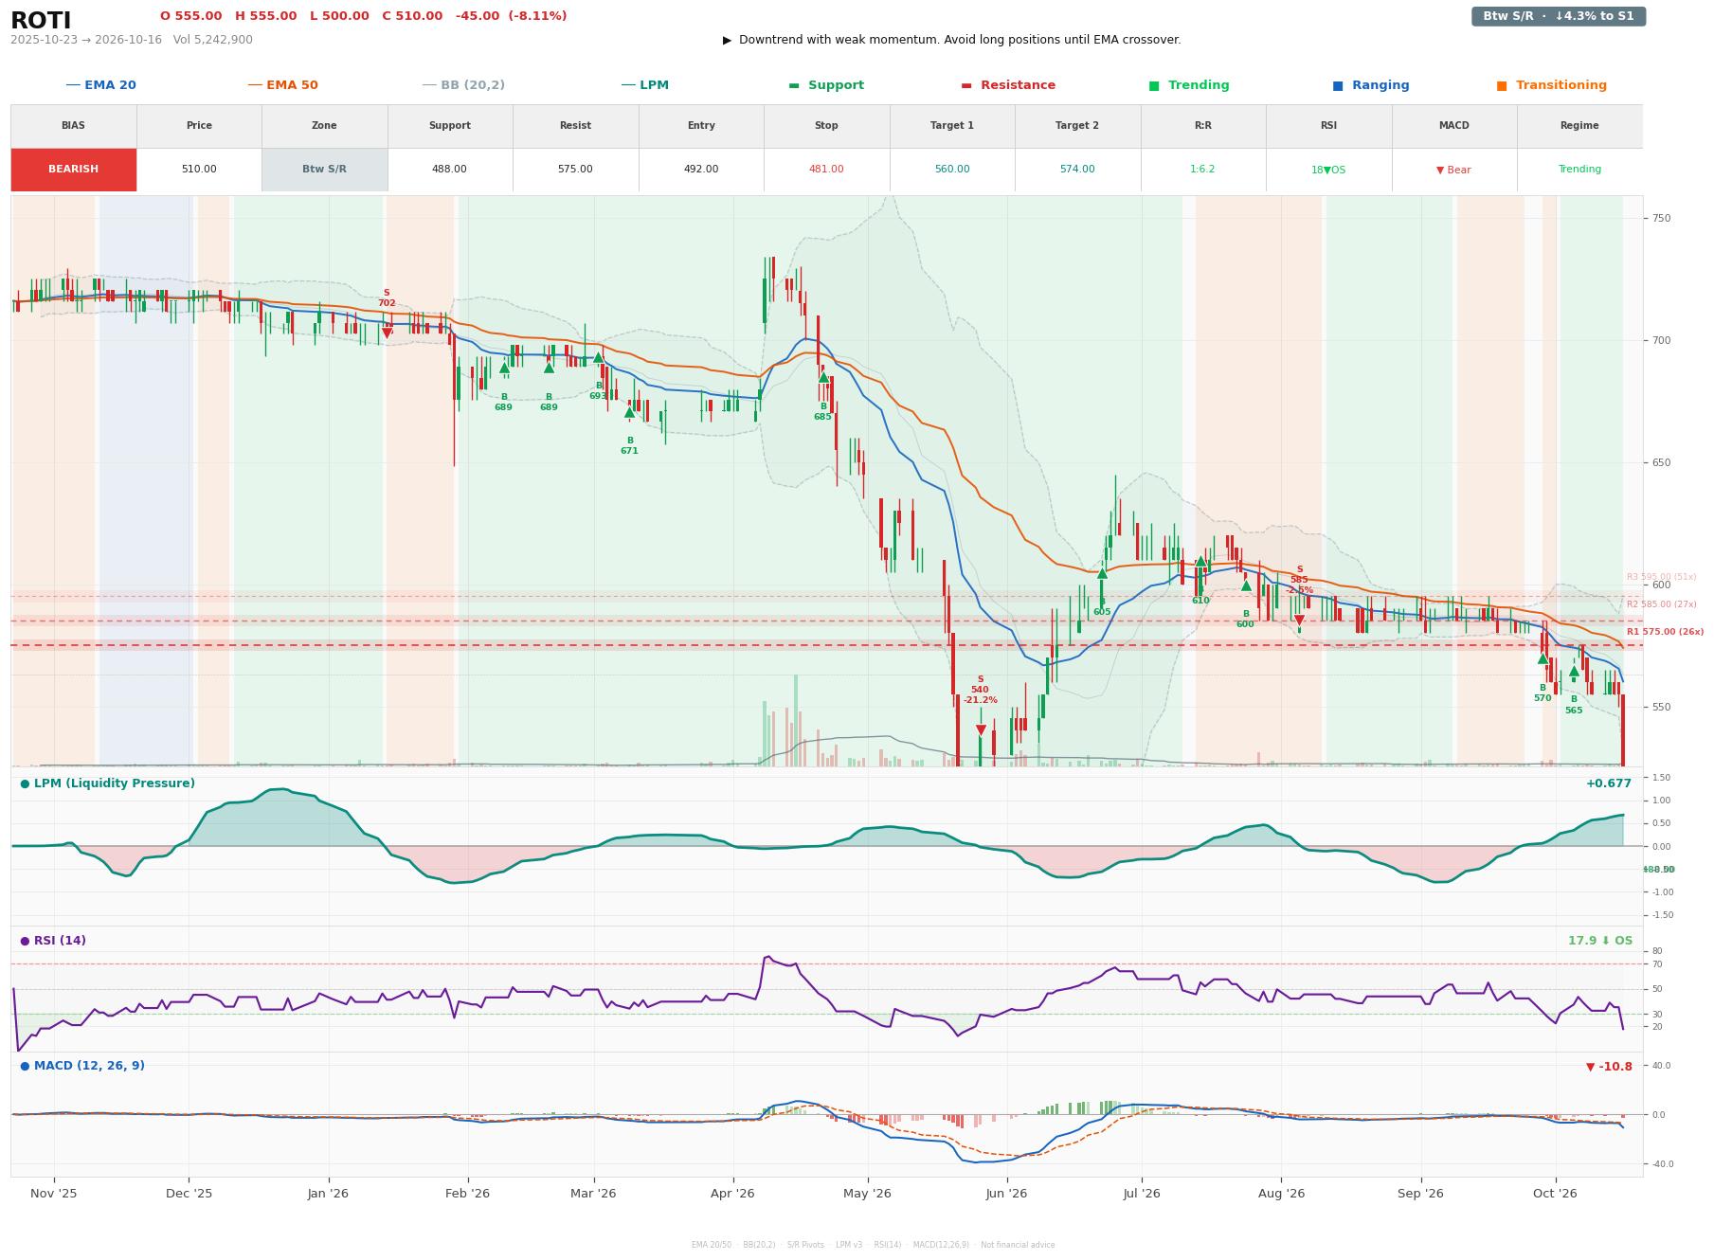Click the Btw S/R zone cell
This screenshot has height=1260, width=1714.
click(x=324, y=170)
